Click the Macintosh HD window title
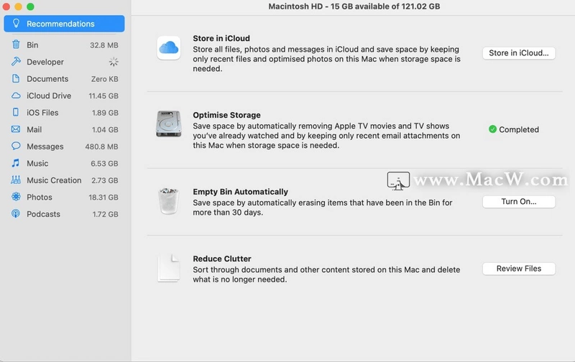The height and width of the screenshot is (362, 575). 354,6
